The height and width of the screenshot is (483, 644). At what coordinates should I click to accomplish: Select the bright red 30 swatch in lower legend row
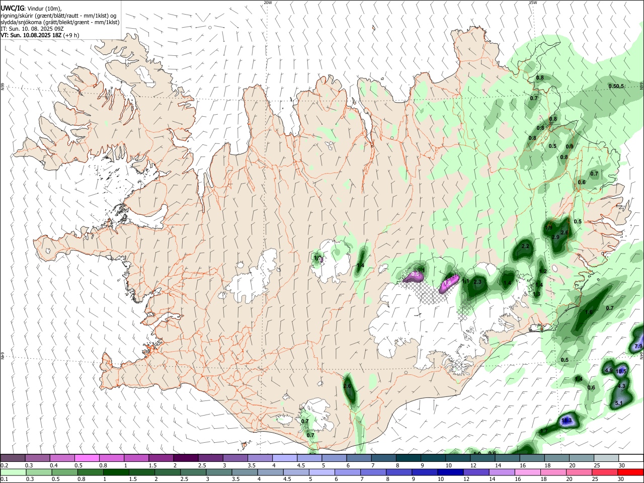tap(631, 472)
